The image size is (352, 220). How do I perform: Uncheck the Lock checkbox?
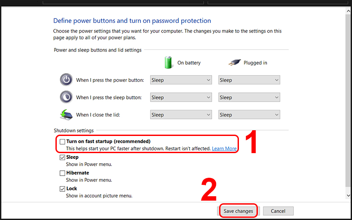(x=62, y=189)
